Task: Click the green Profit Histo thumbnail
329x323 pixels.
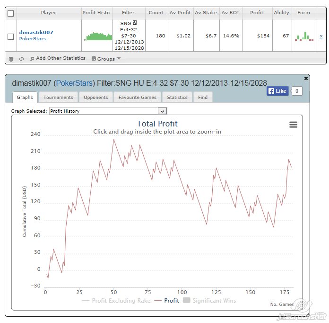Action: 98,36
